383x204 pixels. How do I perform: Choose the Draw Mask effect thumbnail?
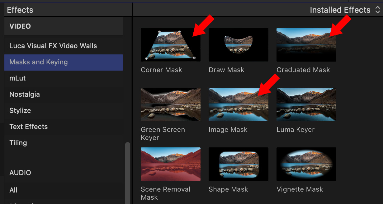238,45
